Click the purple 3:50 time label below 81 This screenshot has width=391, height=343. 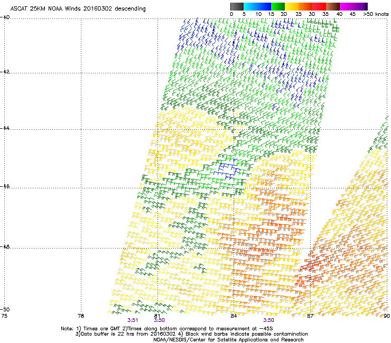pos(159,320)
